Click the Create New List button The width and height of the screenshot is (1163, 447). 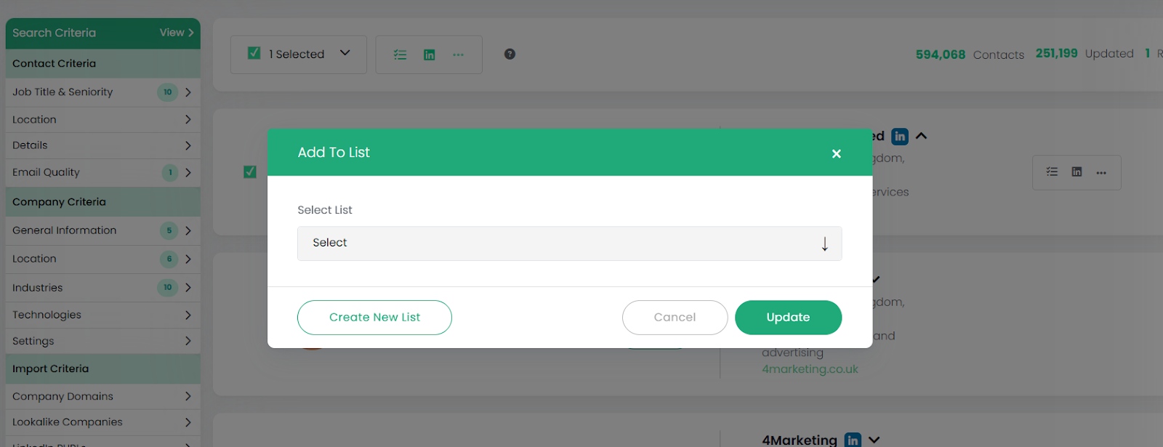374,318
